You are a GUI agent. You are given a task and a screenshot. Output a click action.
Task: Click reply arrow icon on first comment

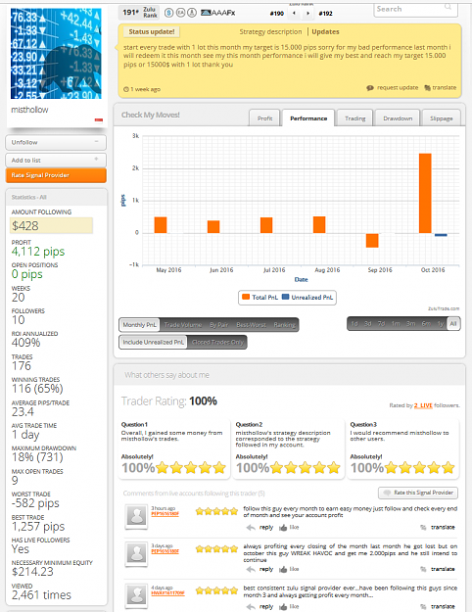[x=251, y=528]
